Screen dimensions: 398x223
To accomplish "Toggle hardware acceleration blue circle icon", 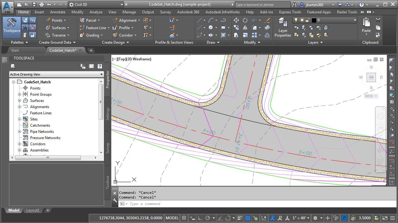I will tap(345, 218).
